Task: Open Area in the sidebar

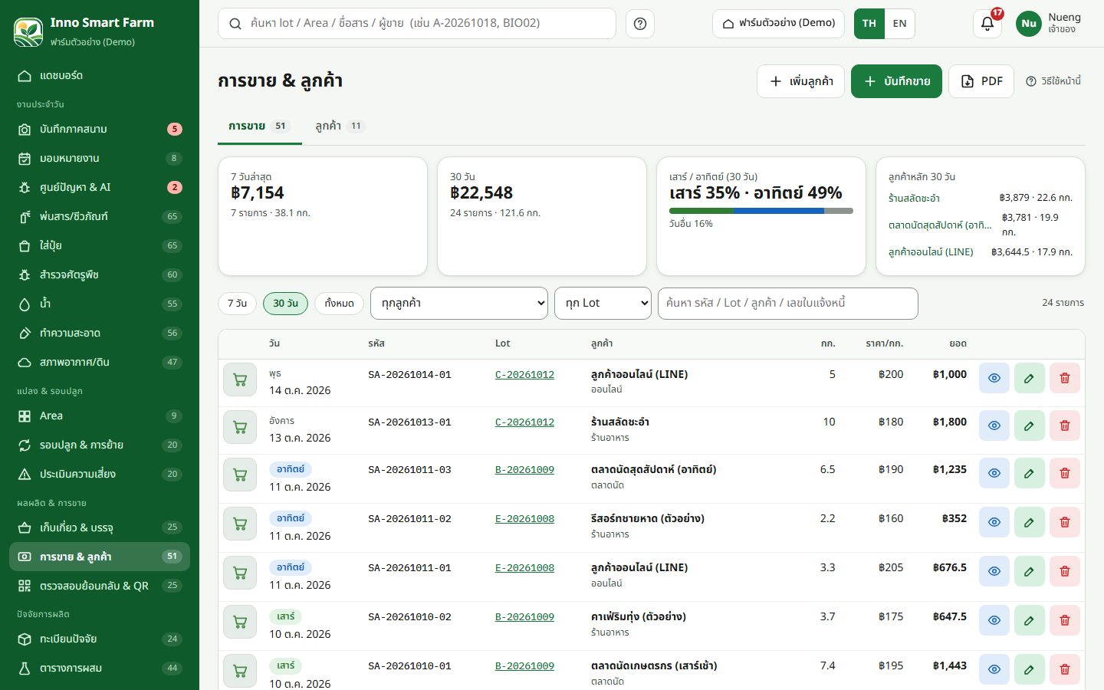Action: tap(100, 416)
